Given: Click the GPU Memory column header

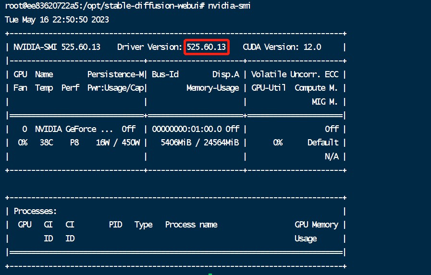Looking at the screenshot, I should click(316, 225).
